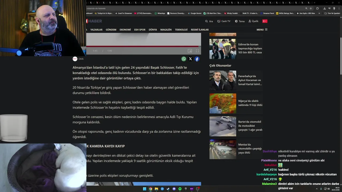Open Fenerbahçe'de Aykut Kocaman article
342x192 pixels.
(250, 80)
